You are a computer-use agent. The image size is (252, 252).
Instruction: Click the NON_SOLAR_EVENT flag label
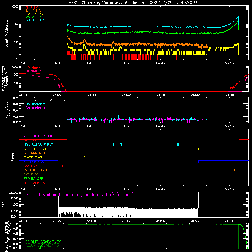38,145
